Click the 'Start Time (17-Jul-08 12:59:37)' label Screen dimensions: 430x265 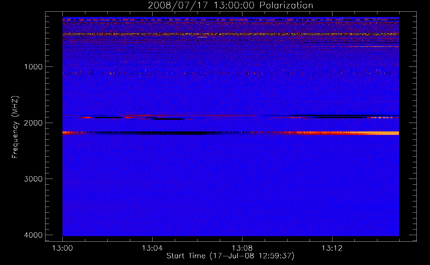[230, 256]
